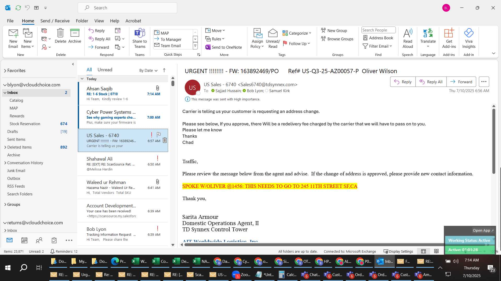This screenshot has height=281, width=501.
Task: Click the Ignore conversation icon
Action: pos(44,31)
